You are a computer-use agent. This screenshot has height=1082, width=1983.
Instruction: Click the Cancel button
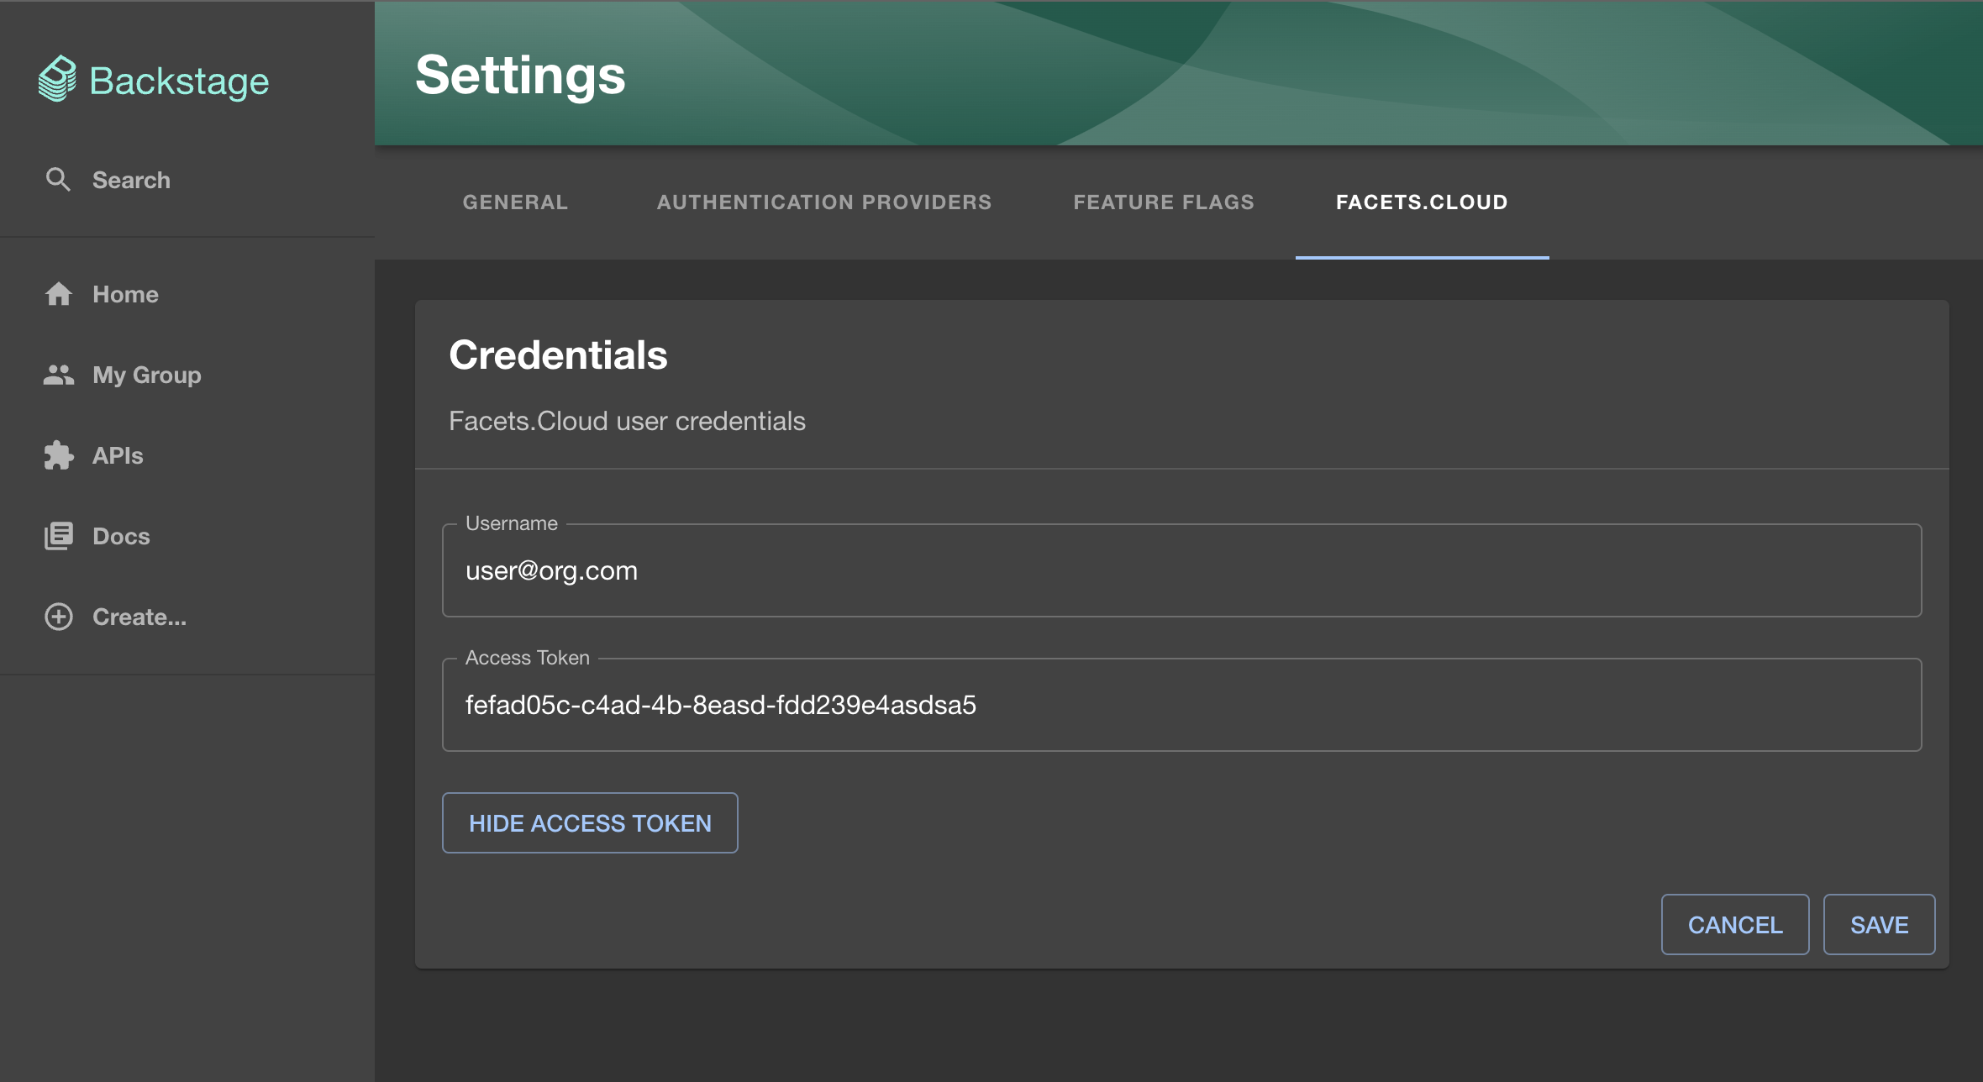(x=1734, y=925)
